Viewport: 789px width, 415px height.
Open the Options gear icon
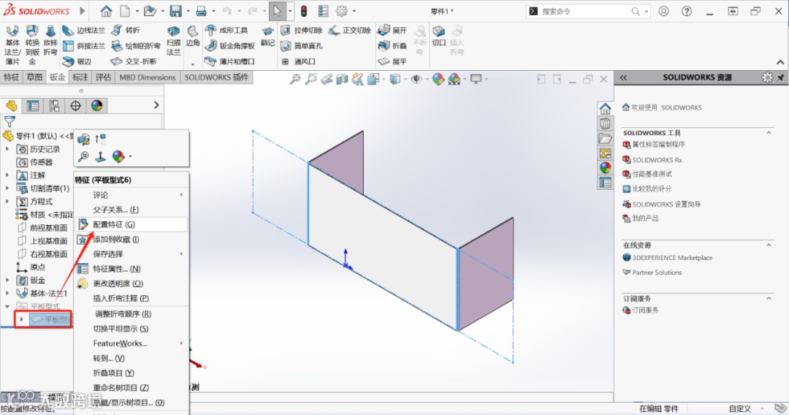(342, 11)
